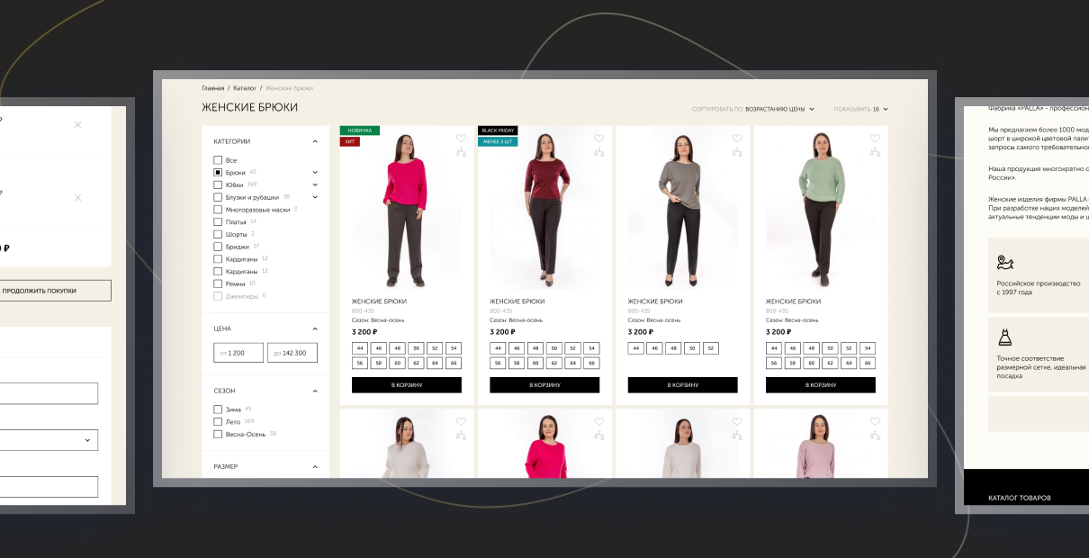Check the Юбки category checkbox
The width and height of the screenshot is (1089, 558).
(218, 184)
